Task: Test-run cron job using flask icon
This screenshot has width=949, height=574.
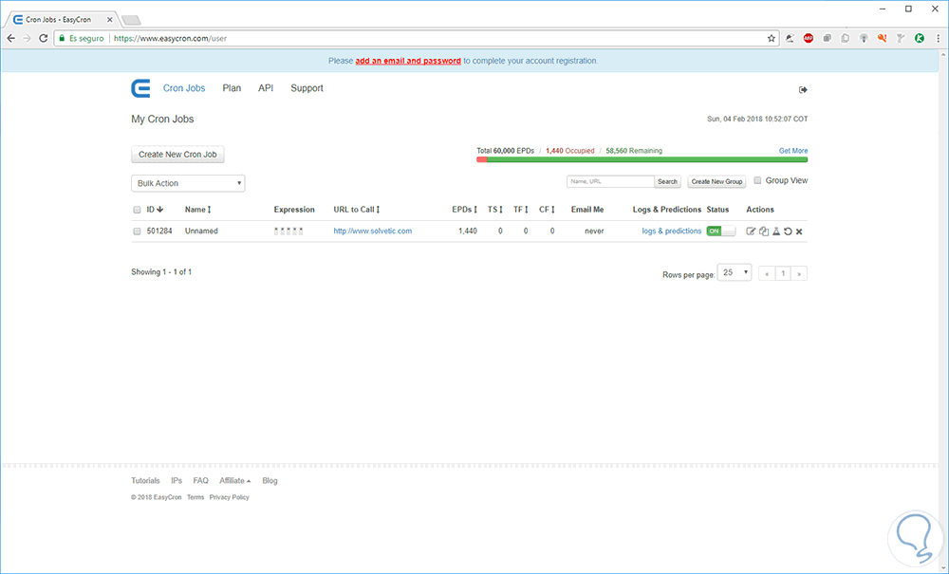Action: (776, 231)
